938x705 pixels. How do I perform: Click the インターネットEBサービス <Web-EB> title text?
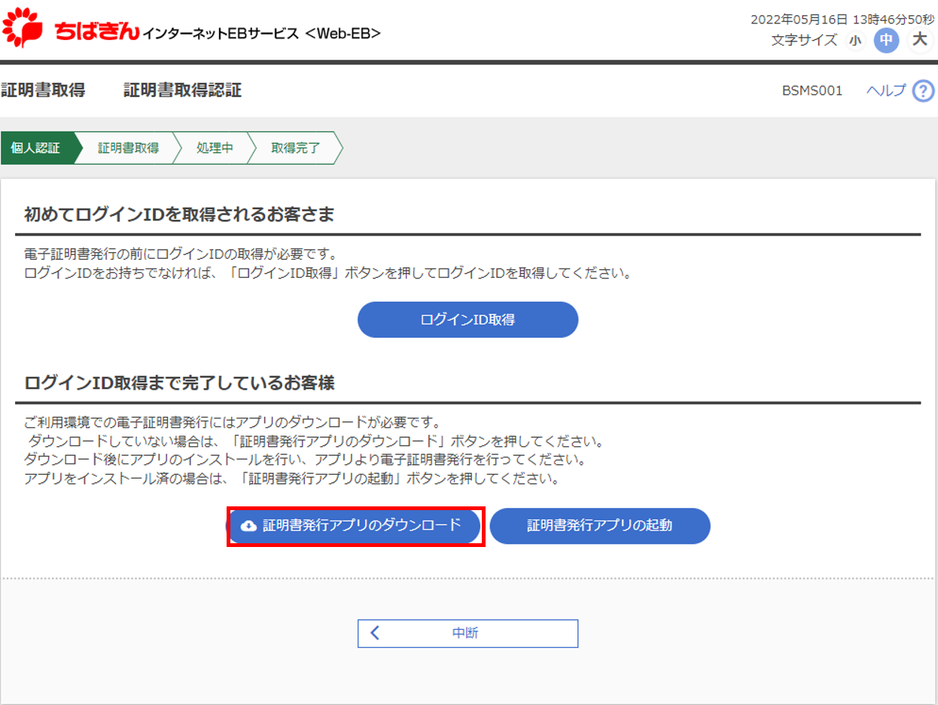(261, 33)
